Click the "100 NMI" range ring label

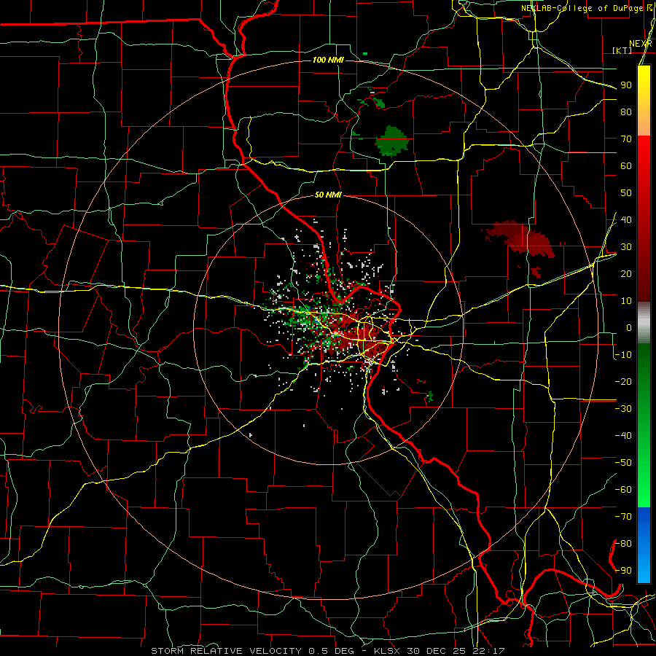(329, 60)
